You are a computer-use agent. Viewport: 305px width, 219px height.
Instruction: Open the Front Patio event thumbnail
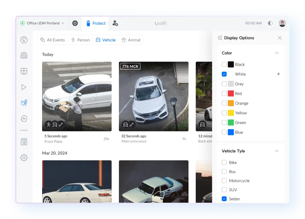[77, 96]
